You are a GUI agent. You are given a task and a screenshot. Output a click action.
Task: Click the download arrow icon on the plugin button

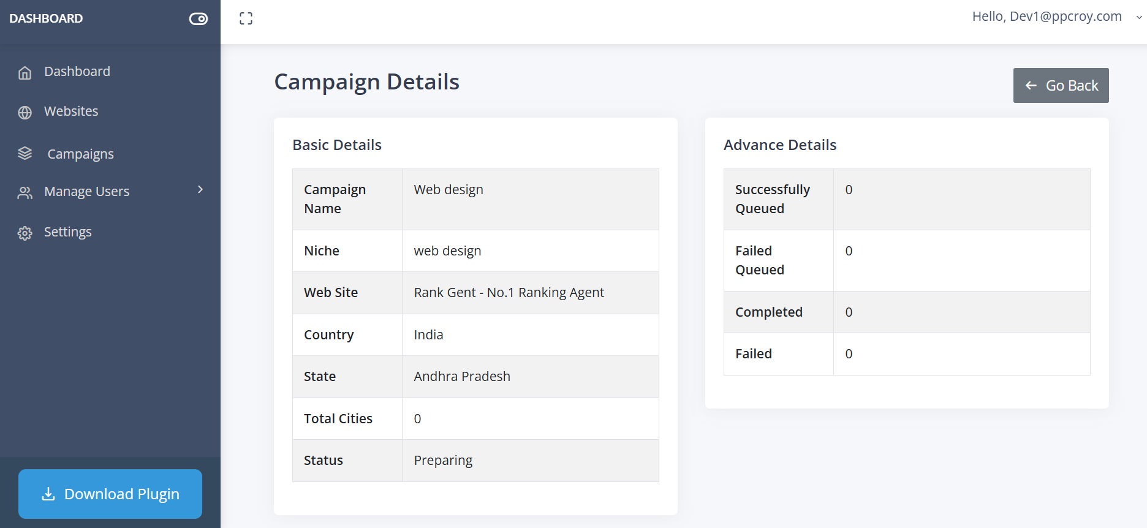[x=48, y=494]
